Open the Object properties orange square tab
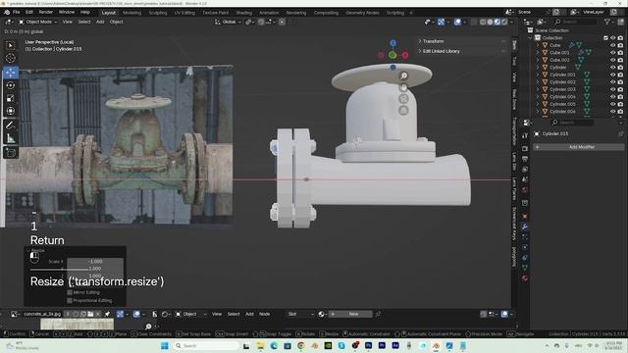 [x=525, y=217]
